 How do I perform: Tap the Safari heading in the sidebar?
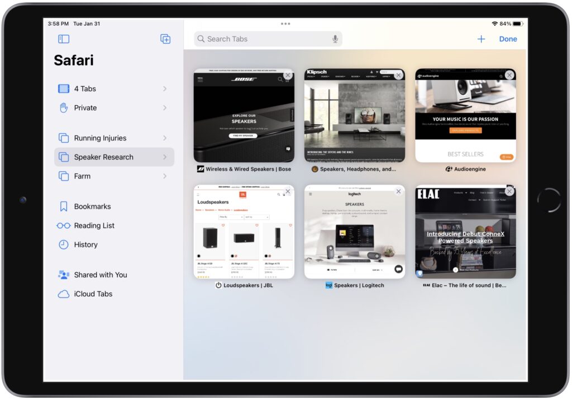pyautogui.click(x=74, y=60)
